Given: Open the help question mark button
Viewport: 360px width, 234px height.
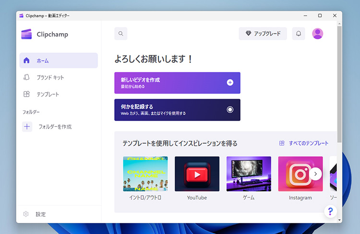Looking at the screenshot, I should point(330,211).
